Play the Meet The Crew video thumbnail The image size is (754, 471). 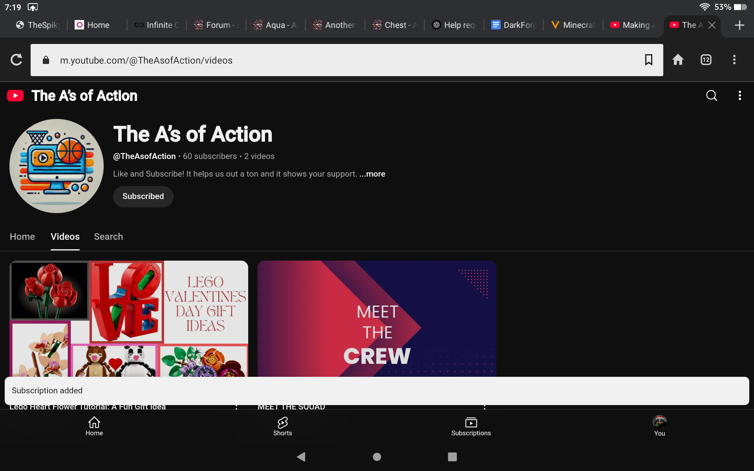click(x=377, y=319)
